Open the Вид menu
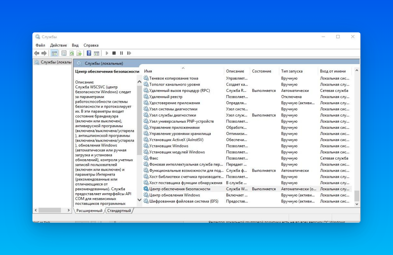This screenshot has height=255, width=393. click(75, 45)
